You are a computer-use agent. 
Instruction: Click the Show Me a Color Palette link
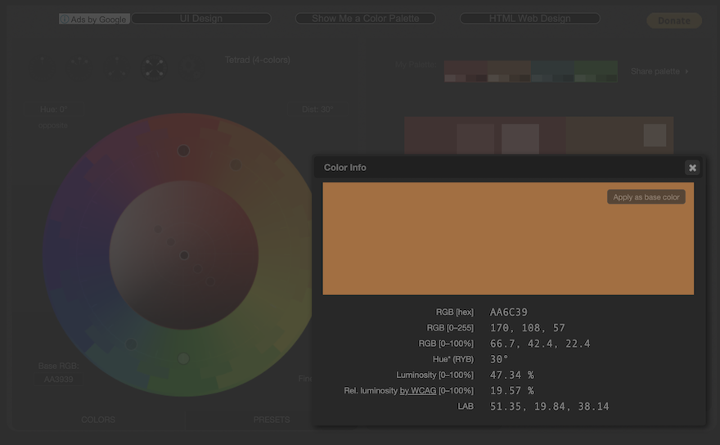(365, 18)
